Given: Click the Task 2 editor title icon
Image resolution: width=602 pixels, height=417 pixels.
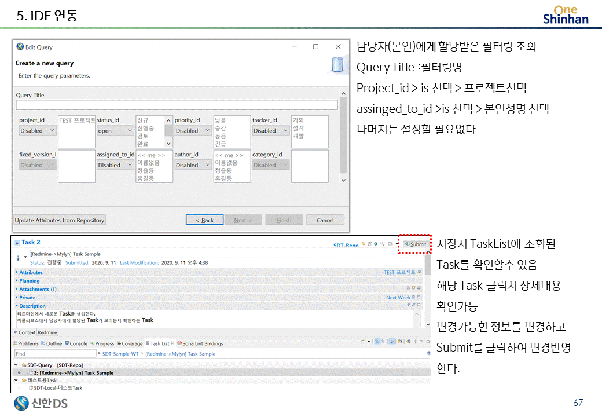Looking at the screenshot, I should [x=17, y=243].
